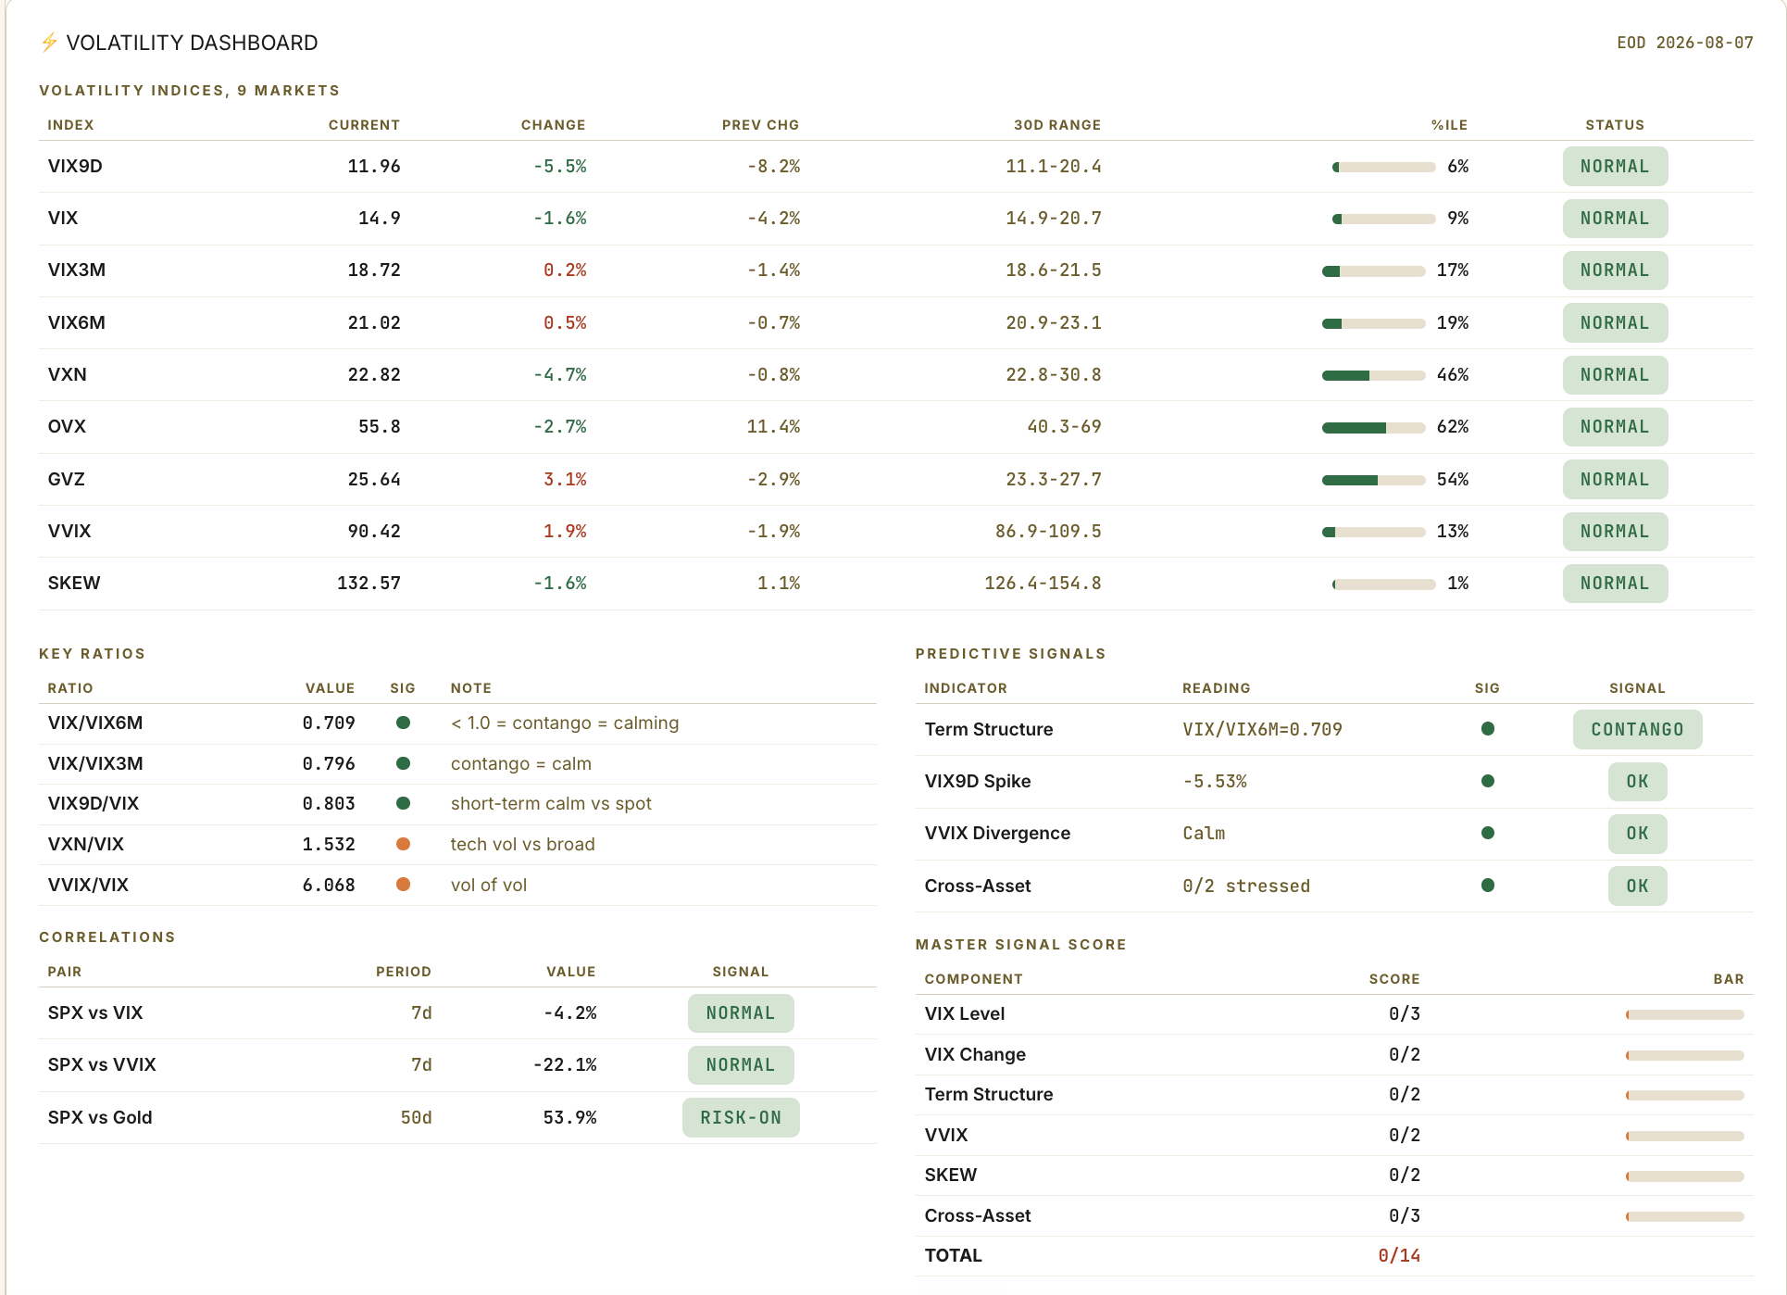Click the NORMAL status badge for OVX

(x=1615, y=427)
